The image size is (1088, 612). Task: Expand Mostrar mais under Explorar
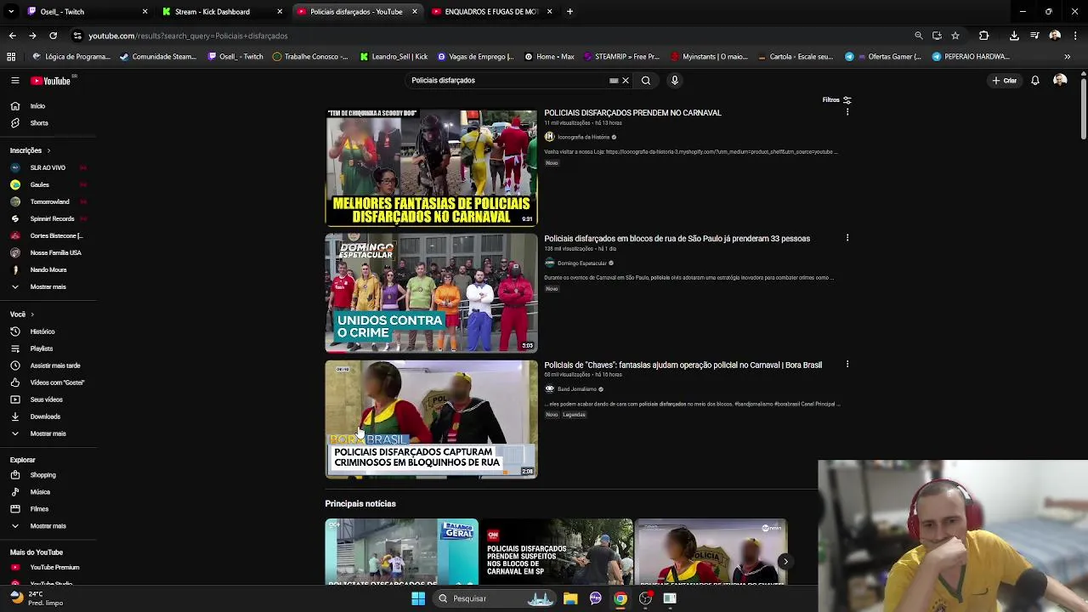pyautogui.click(x=48, y=526)
